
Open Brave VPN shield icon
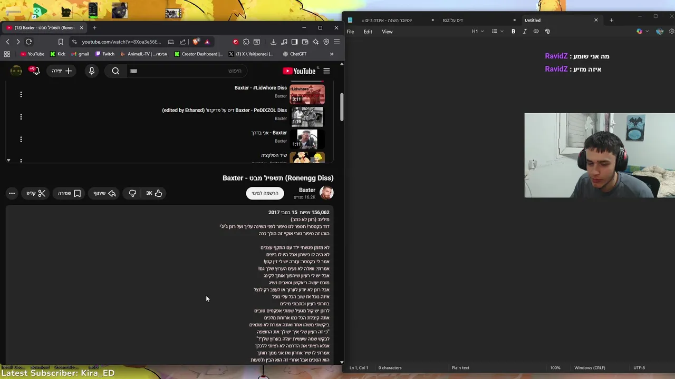326,42
